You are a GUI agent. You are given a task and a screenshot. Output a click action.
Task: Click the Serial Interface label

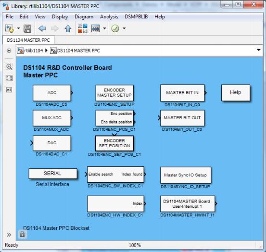(x=52, y=184)
